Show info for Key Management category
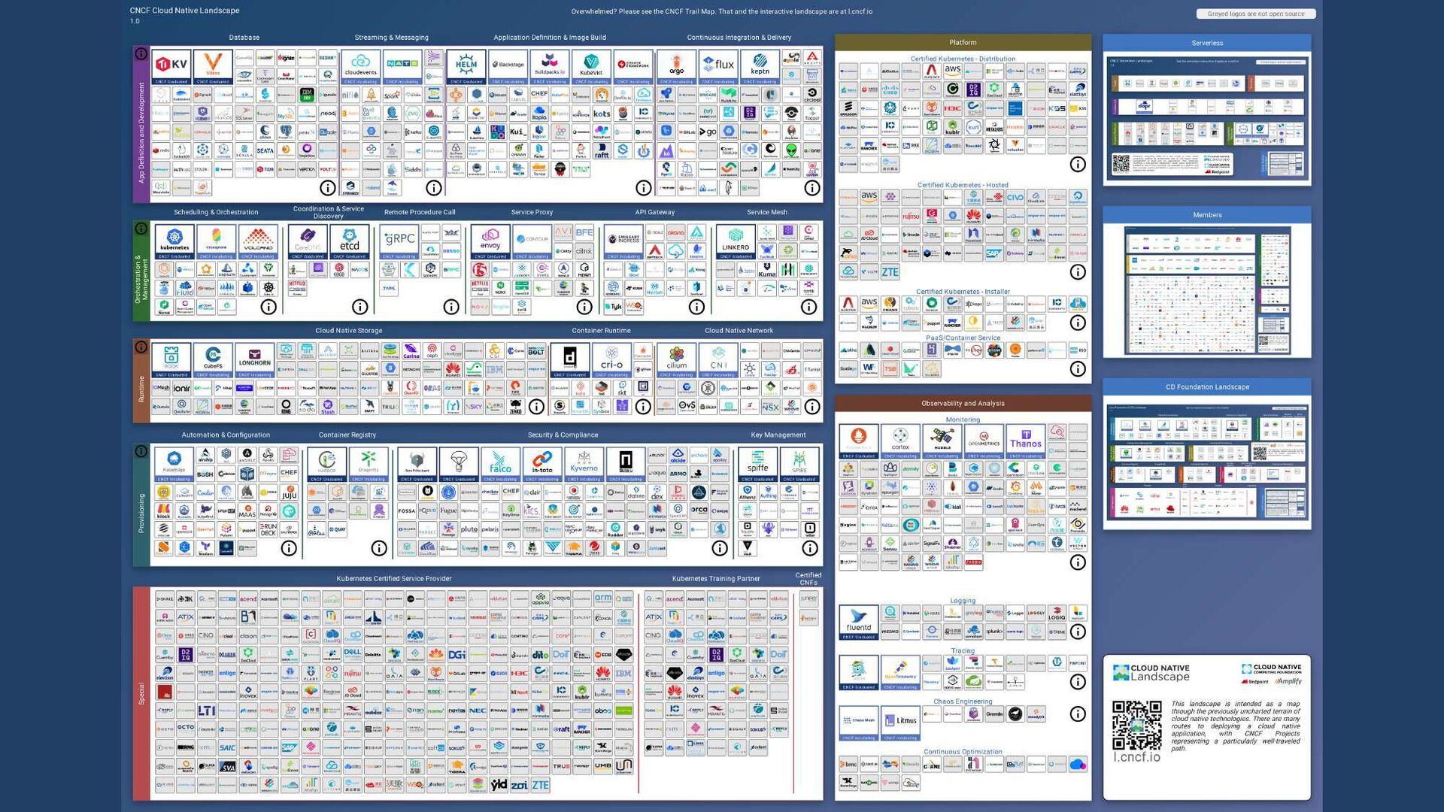Viewport: 1444px width, 812px height. coord(810,548)
